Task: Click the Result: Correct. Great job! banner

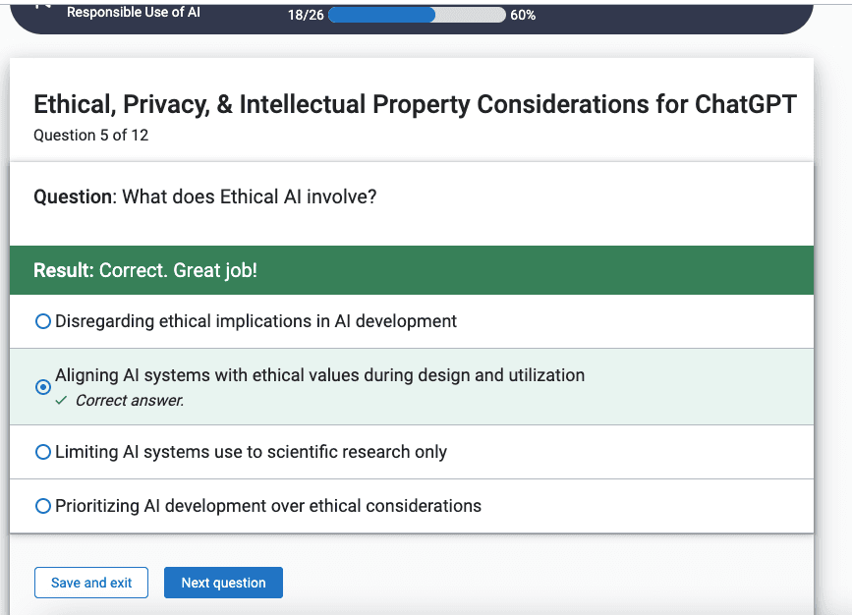Action: [x=412, y=270]
